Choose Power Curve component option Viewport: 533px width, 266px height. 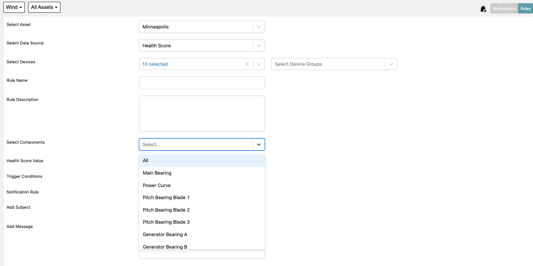tap(202, 185)
